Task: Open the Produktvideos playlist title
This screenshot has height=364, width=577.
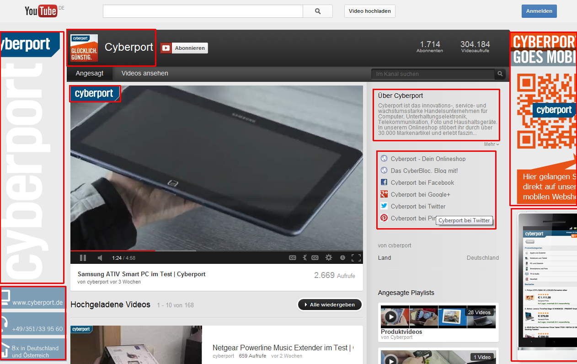Action: (x=401, y=332)
